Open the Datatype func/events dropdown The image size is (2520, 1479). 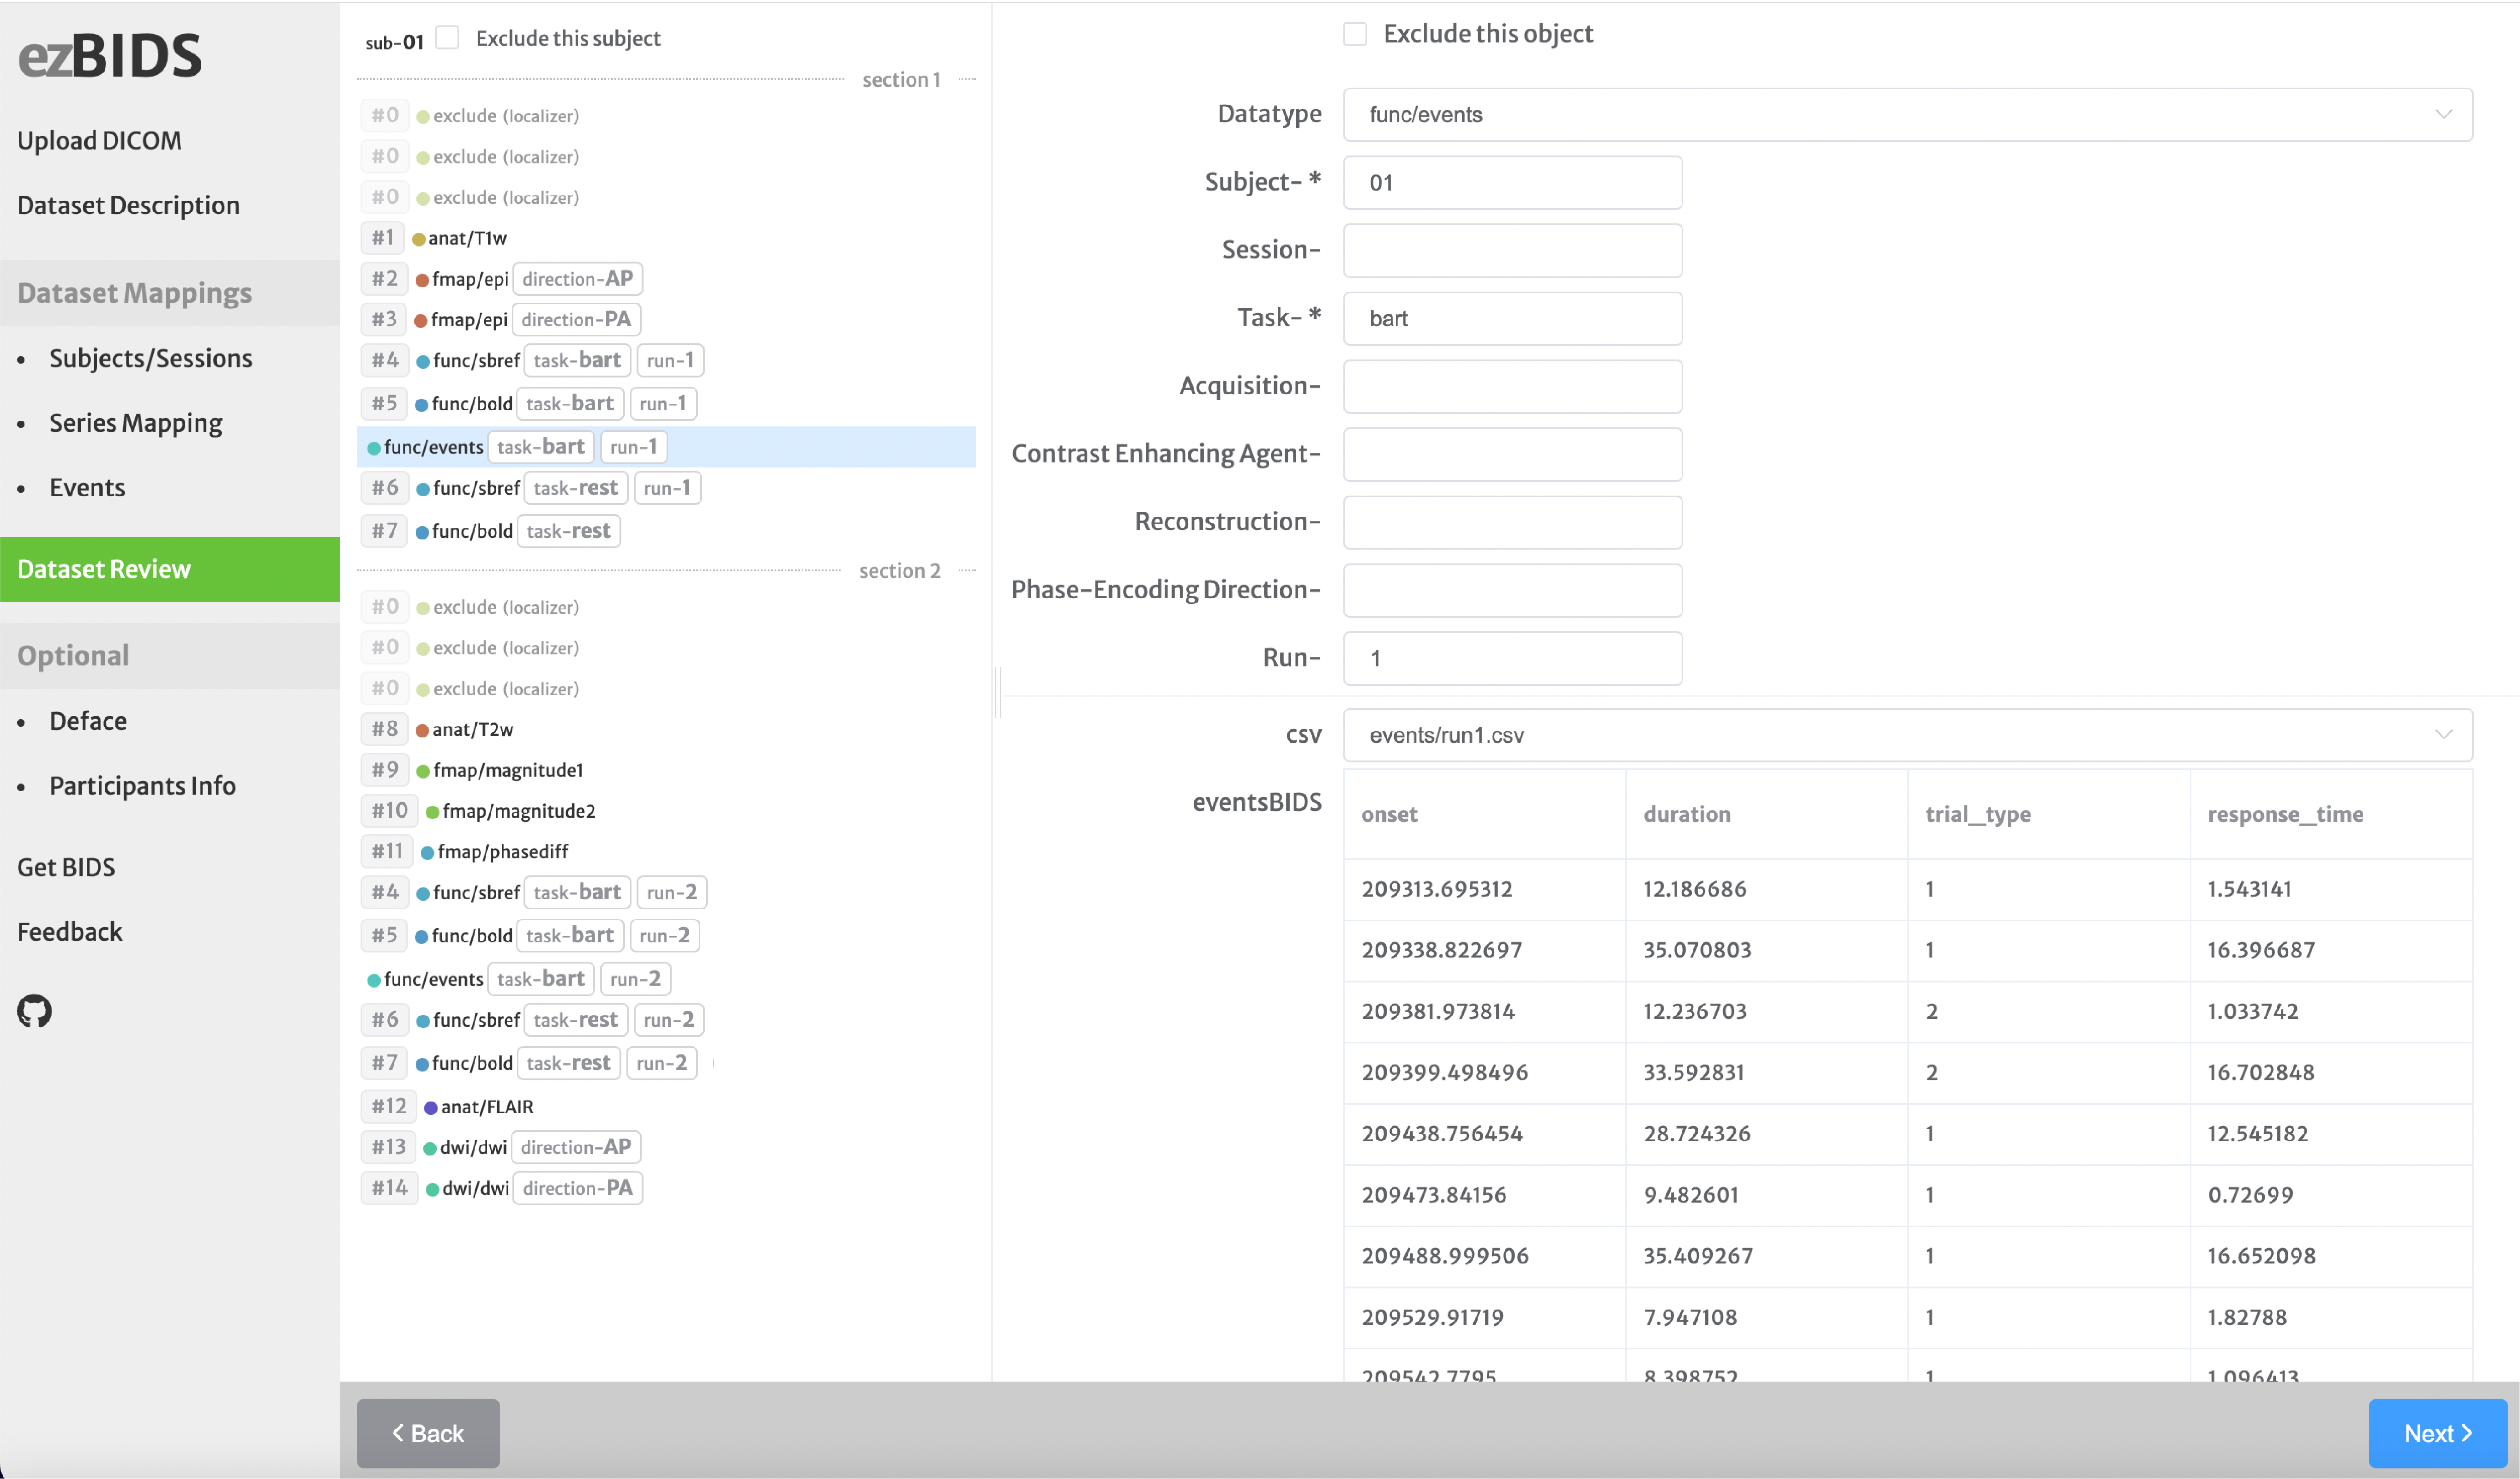coord(1907,115)
